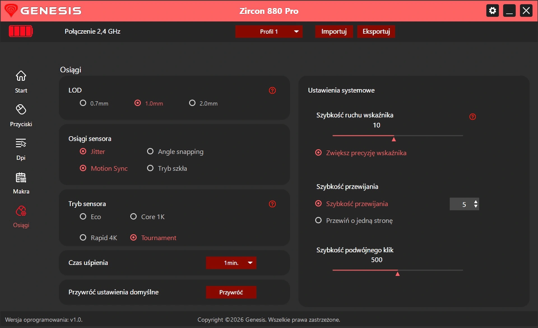Minimize the Zircon 880 Pro window
538x328 pixels.
tap(509, 11)
